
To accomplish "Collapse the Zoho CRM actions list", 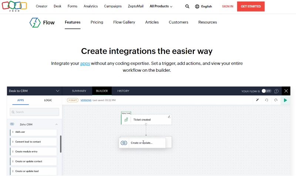I will [x=57, y=124].
